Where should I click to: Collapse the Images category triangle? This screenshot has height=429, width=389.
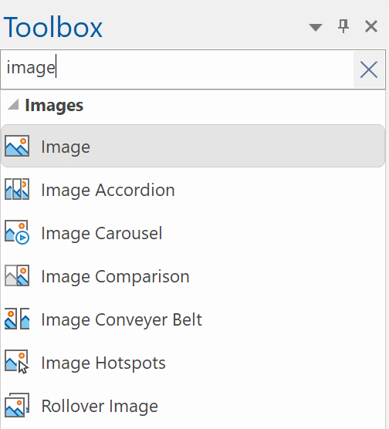pyautogui.click(x=13, y=104)
